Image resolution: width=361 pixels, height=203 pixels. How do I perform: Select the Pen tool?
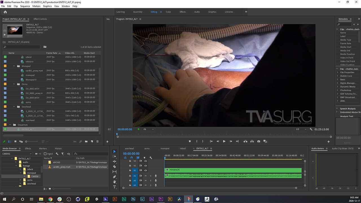point(115,177)
